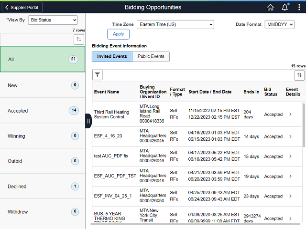Viewport: 306px width, 229px height.
Task: Click Buying Organization / Event ID header
Action: tap(153, 92)
